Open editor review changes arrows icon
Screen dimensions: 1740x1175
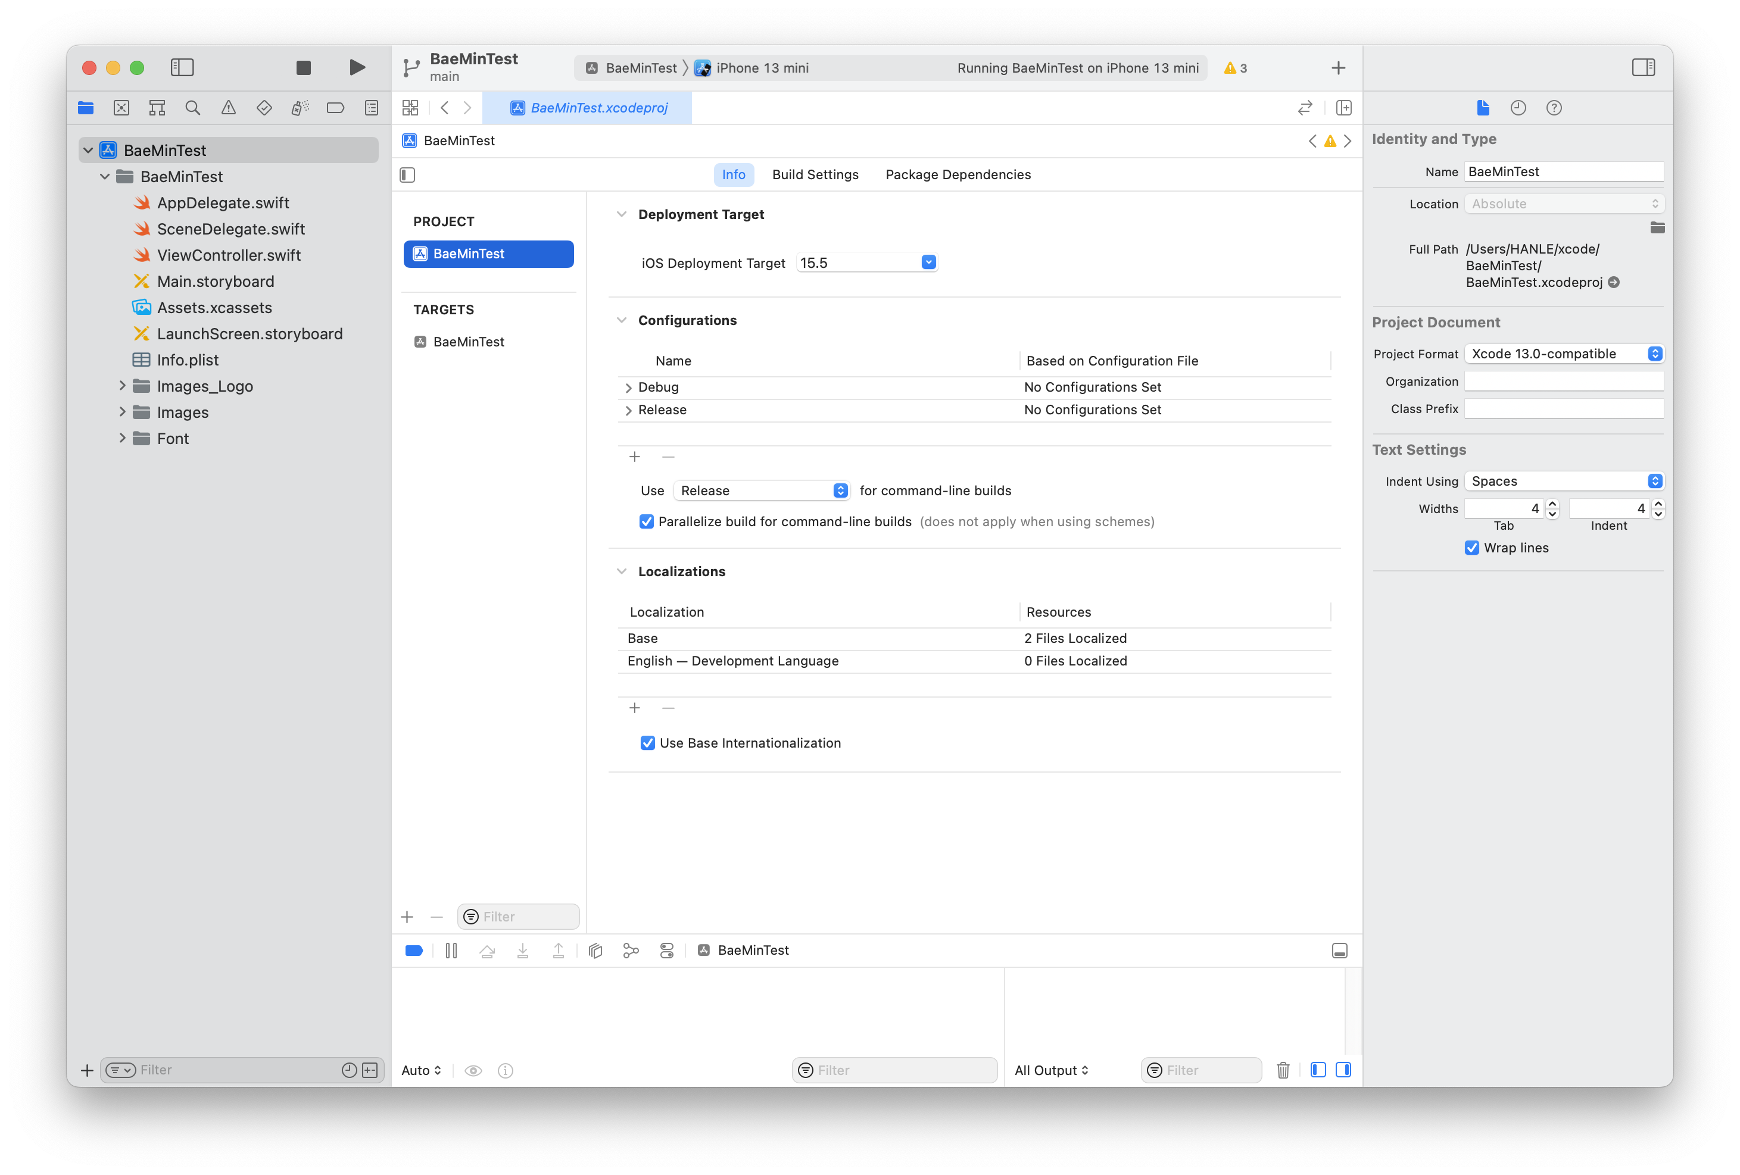[1305, 108]
